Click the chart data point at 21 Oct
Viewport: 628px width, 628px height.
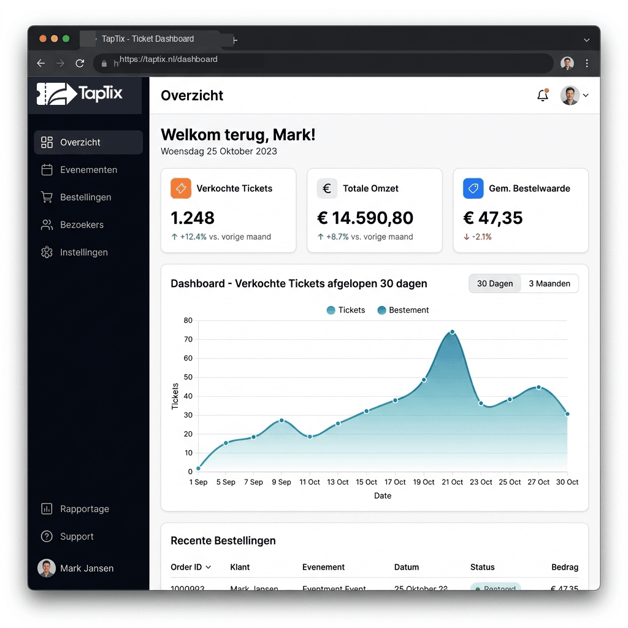pos(452,332)
